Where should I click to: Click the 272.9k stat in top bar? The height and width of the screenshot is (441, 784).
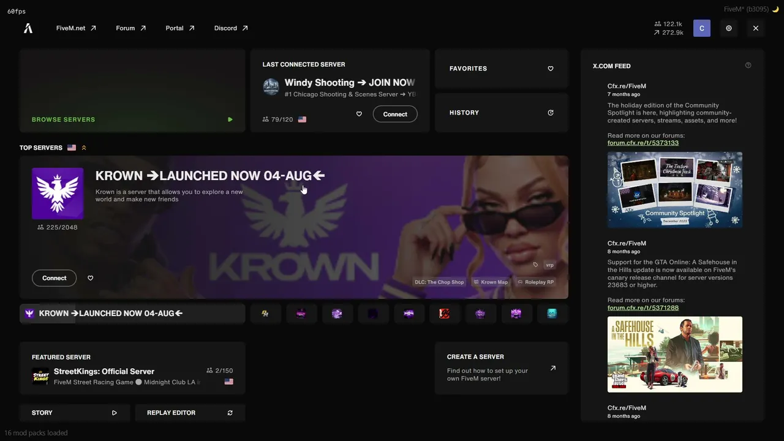click(x=668, y=32)
